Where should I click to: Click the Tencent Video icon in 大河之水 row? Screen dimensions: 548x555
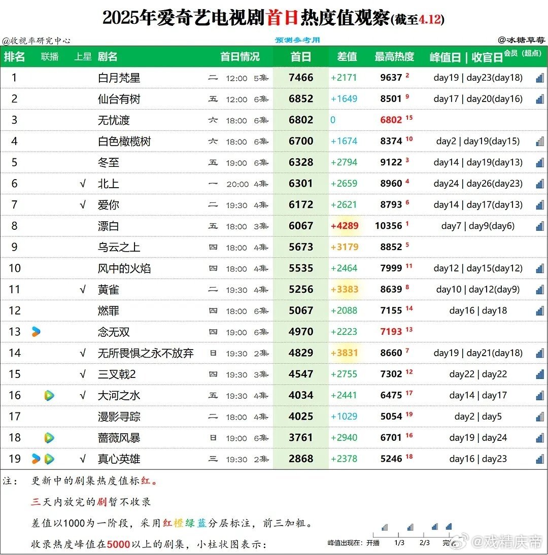(49, 395)
